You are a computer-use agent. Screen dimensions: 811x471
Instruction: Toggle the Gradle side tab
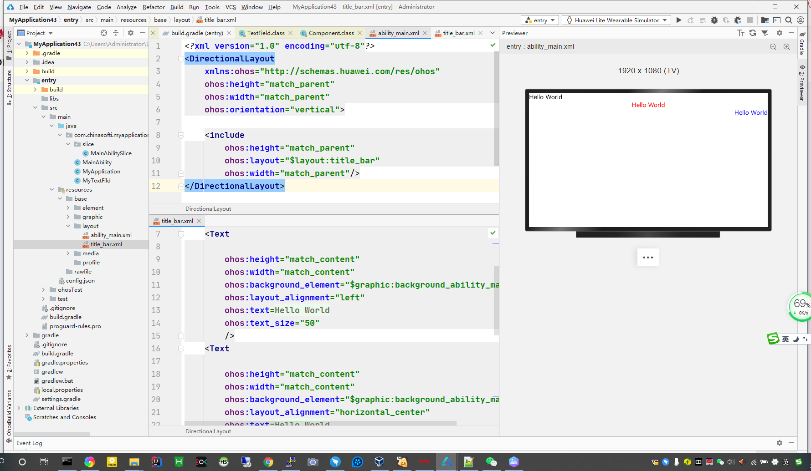pos(802,44)
